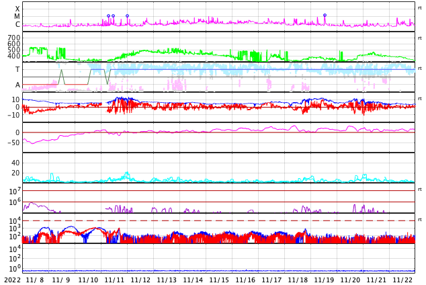This screenshot has width=426, height=285.
Task: Select the 11/10 date label
Action: pyautogui.click(x=88, y=280)
